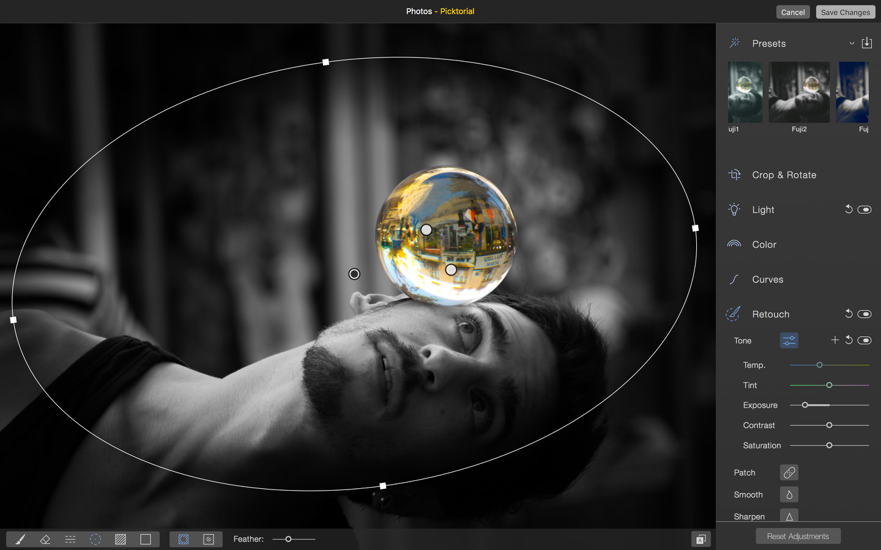The height and width of the screenshot is (550, 881).
Task: Pick the hatched square fill tool
Action: tap(121, 539)
